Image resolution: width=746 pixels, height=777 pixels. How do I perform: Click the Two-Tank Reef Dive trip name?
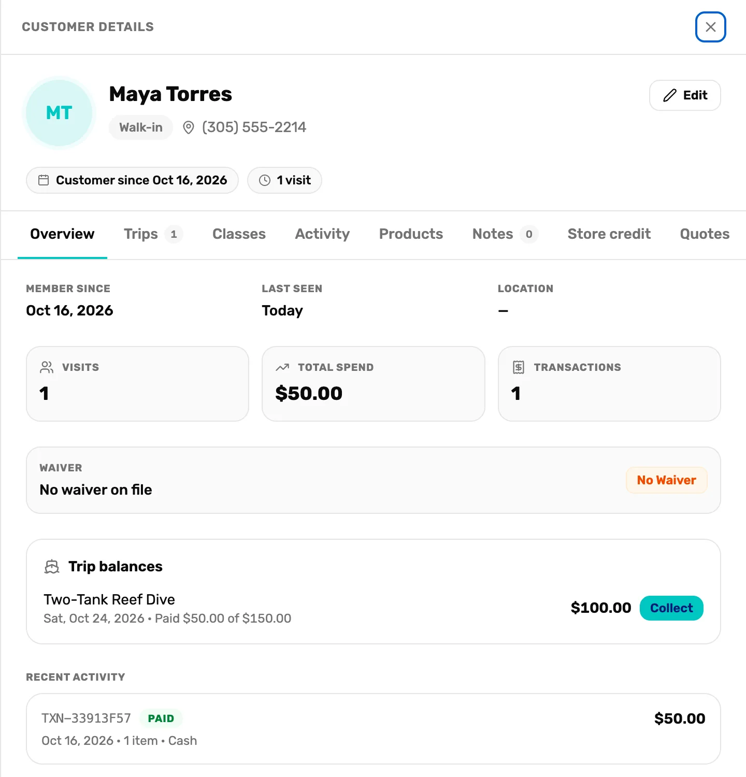[x=109, y=599]
